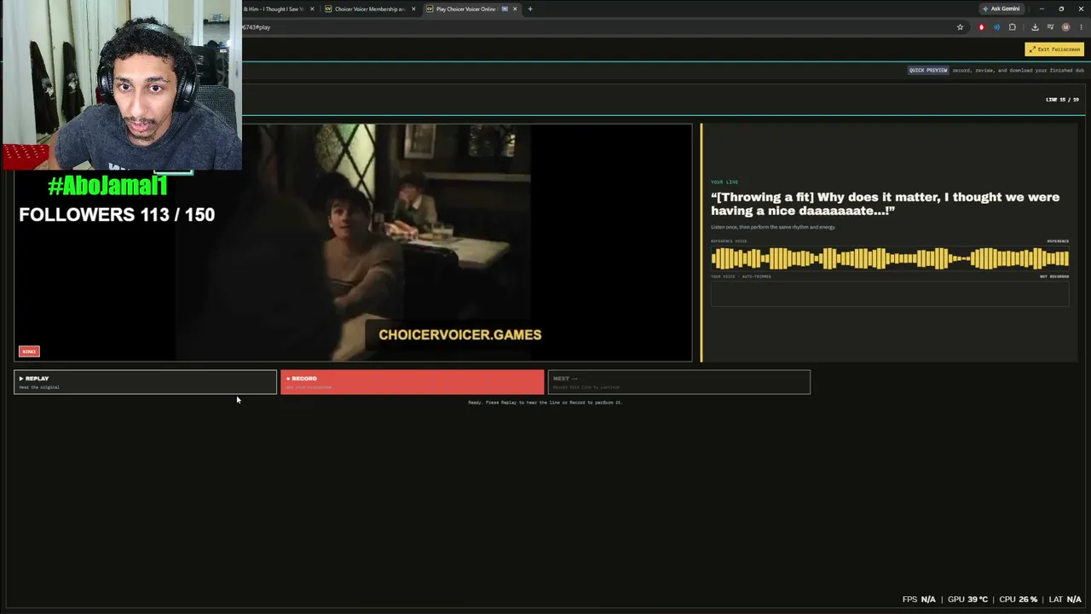The height and width of the screenshot is (614, 1091).
Task: Close the 'I Thought I Saw' tab
Action: tap(312, 9)
